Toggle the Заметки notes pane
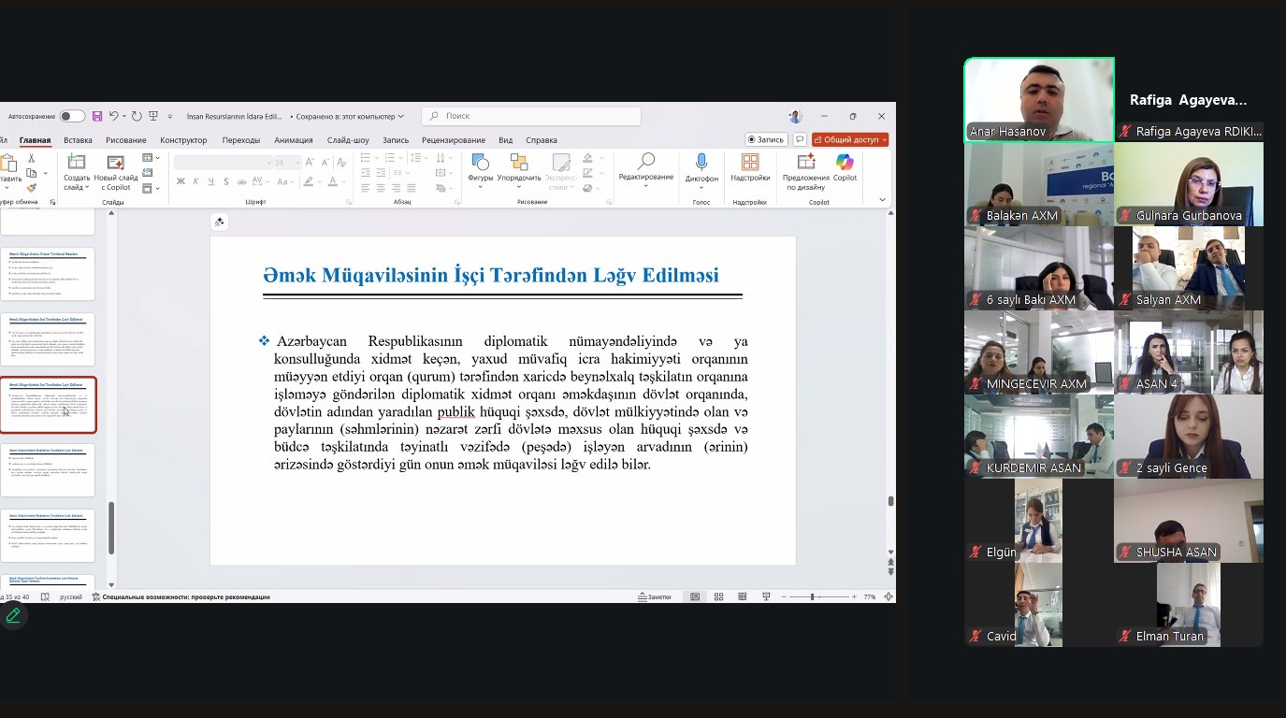The height and width of the screenshot is (718, 1286). click(654, 596)
